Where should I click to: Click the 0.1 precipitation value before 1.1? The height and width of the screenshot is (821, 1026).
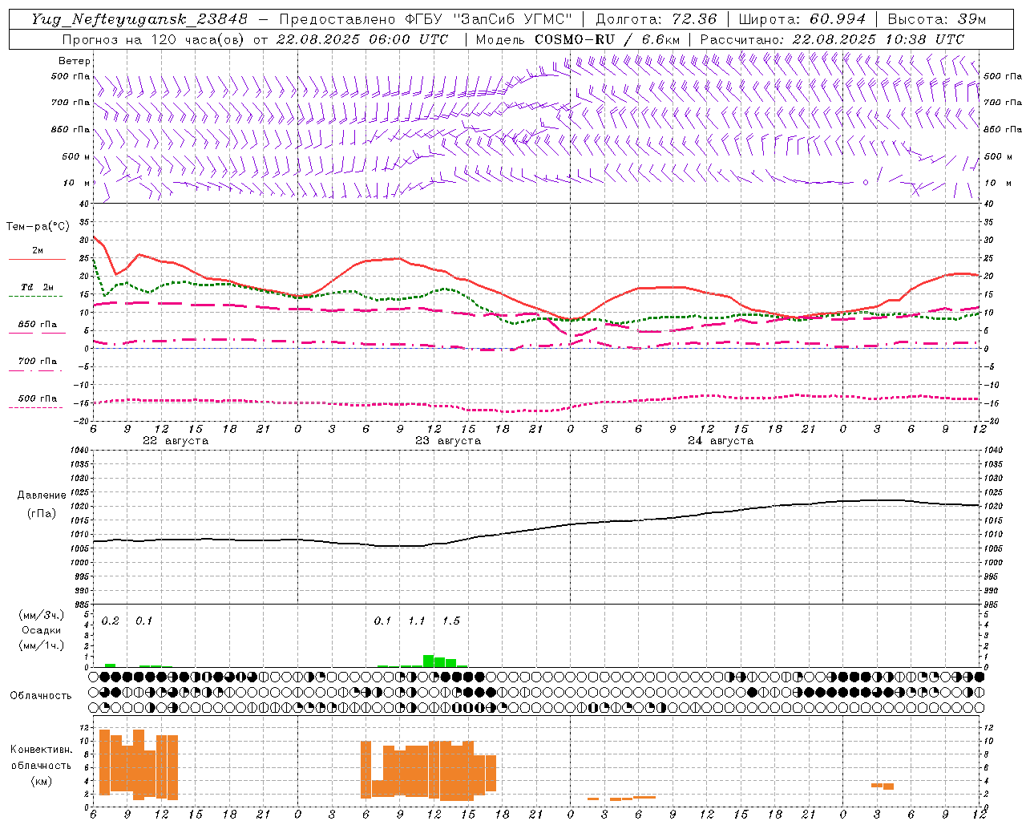tap(383, 621)
